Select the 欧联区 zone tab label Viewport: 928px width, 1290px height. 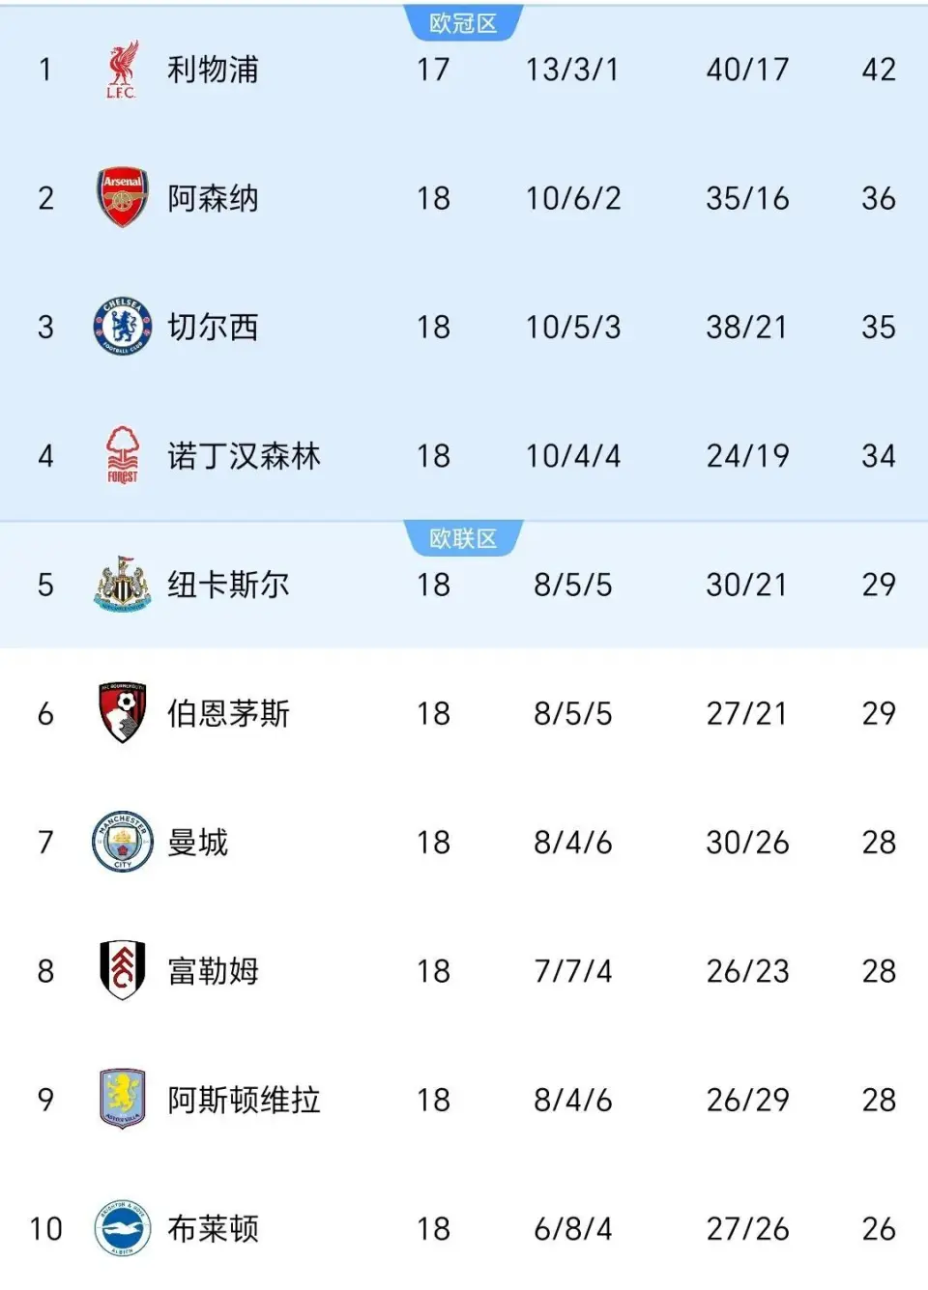[463, 538]
